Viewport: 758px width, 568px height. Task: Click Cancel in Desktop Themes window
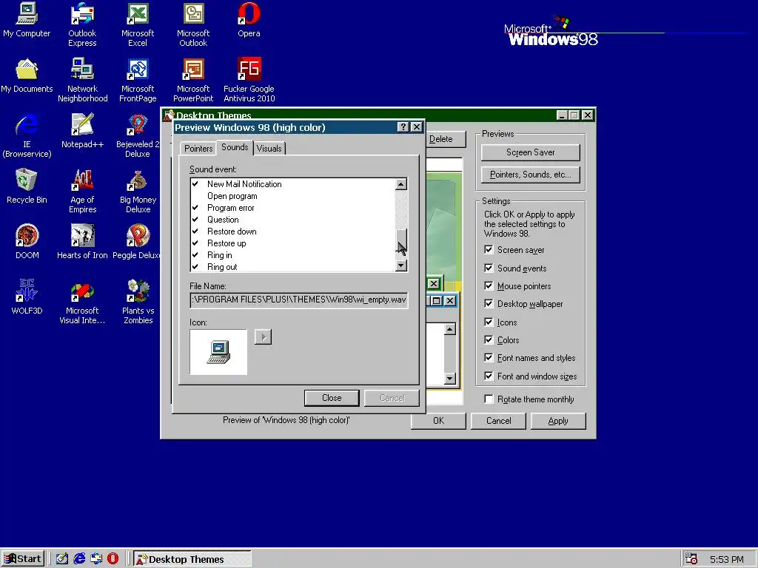(x=498, y=421)
